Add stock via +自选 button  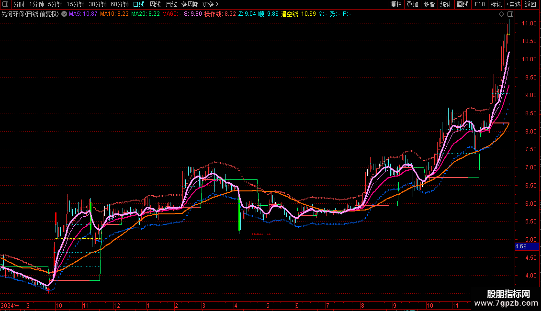point(513,4)
